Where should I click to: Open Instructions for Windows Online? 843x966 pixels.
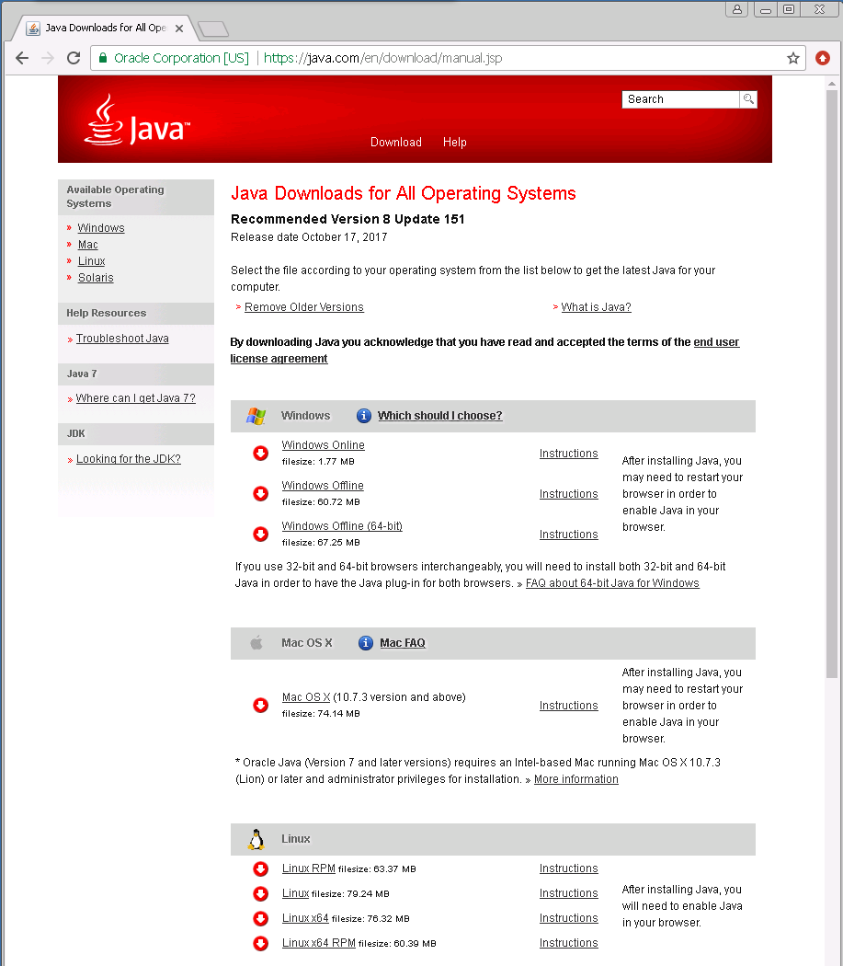click(568, 454)
